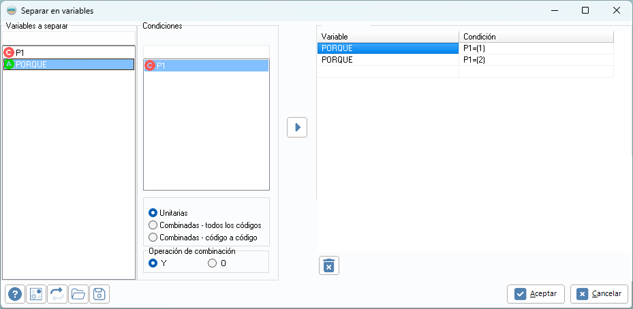The height and width of the screenshot is (309, 633).
Task: Select P1 in Variables a separar list
Action: point(20,52)
